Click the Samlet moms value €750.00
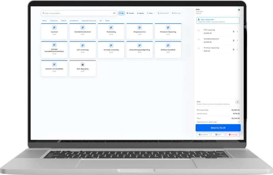273x175 pixels. coord(236,114)
